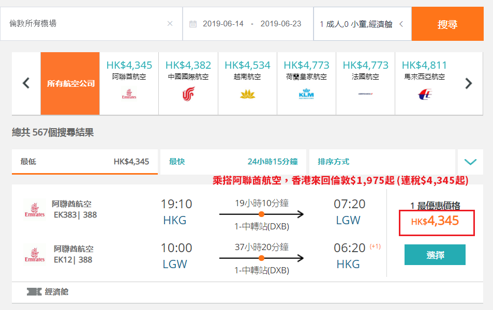The image size is (493, 310).
Task: Click the KLM logo in airline carousel
Action: click(306, 94)
